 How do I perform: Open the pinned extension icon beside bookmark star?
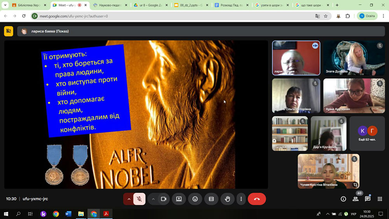338,16
